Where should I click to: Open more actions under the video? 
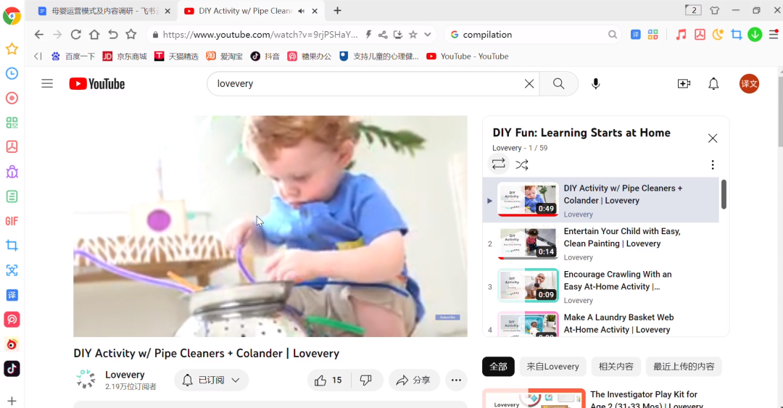[456, 380]
